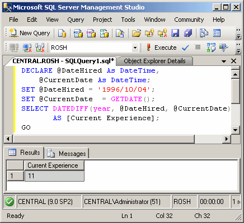Select row header 1 in results
This screenshot has width=244, height=223.
(x=15, y=175)
